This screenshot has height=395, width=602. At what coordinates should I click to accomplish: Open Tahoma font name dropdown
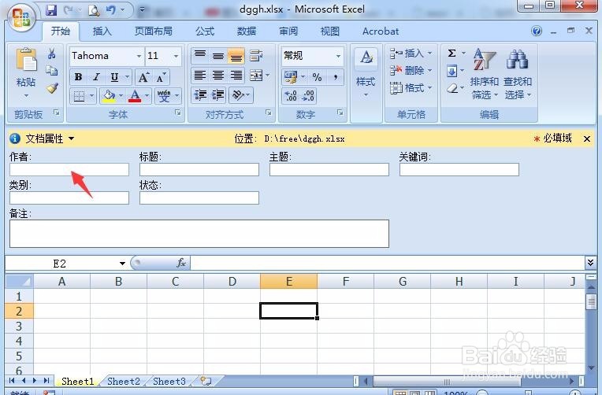point(139,57)
